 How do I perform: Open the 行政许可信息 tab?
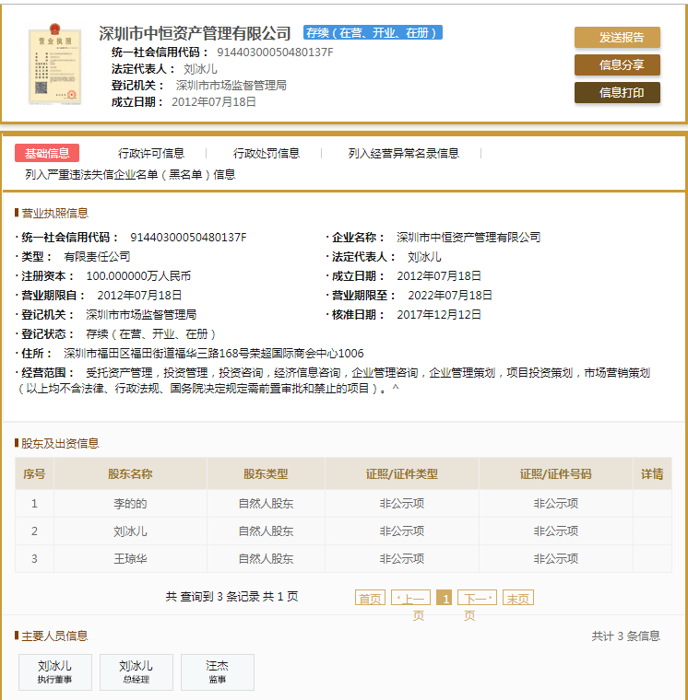(151, 154)
